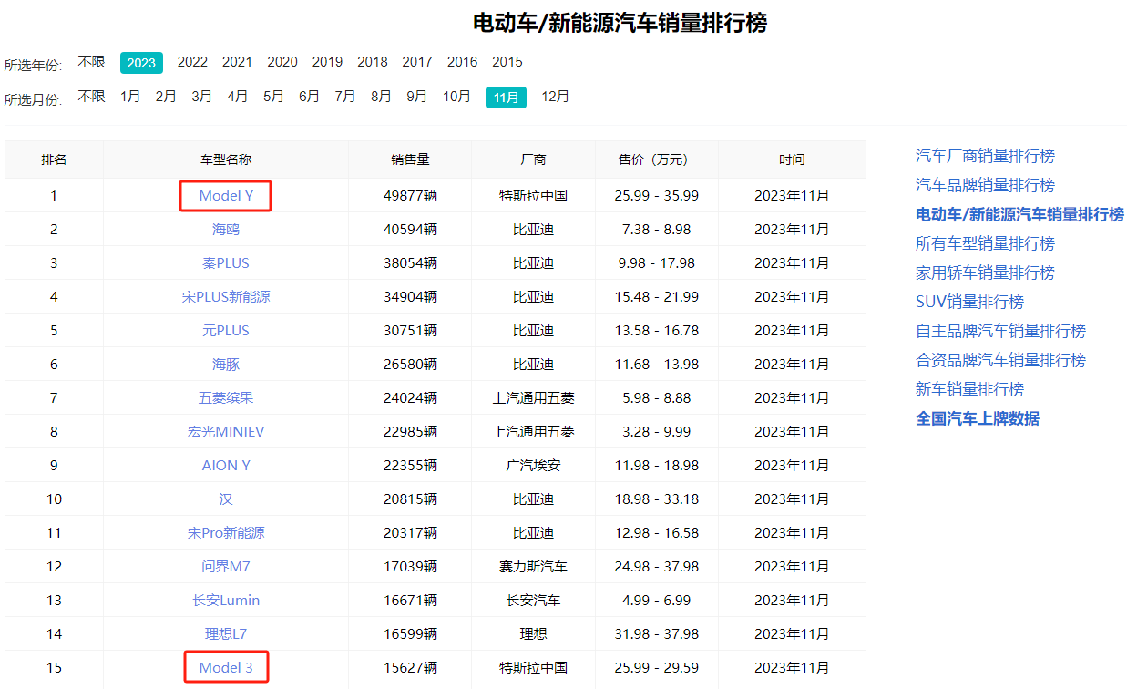1127x689 pixels.
Task: Select the highlighted 11月 month filter
Action: [506, 98]
